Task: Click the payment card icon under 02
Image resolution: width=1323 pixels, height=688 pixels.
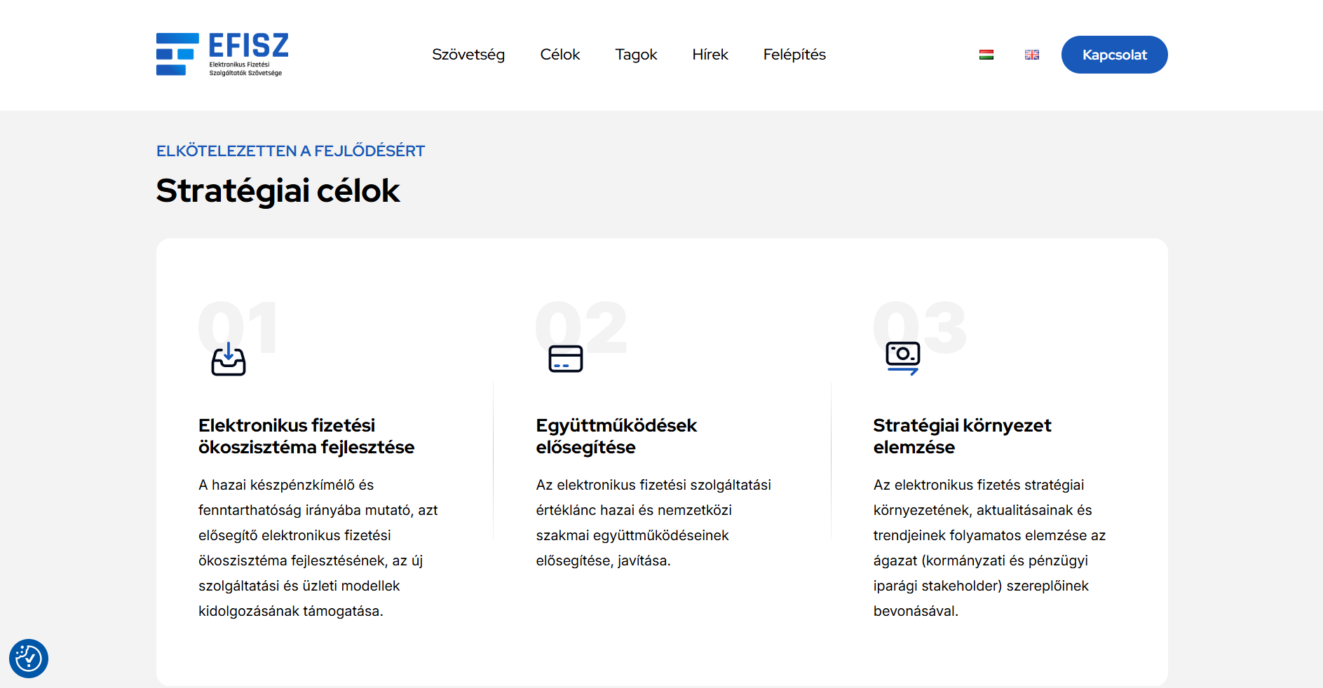Action: click(x=566, y=359)
